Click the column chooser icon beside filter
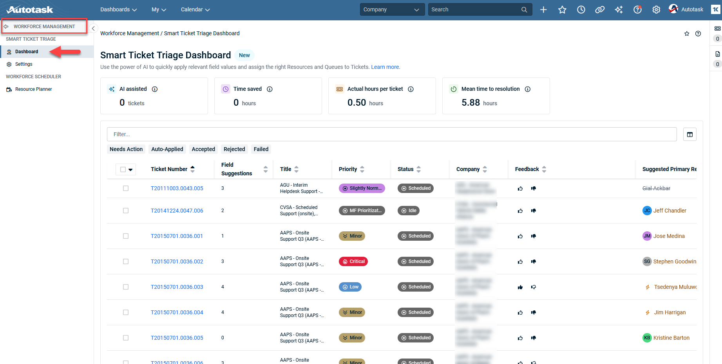Image resolution: width=722 pixels, height=364 pixels. [x=689, y=135]
